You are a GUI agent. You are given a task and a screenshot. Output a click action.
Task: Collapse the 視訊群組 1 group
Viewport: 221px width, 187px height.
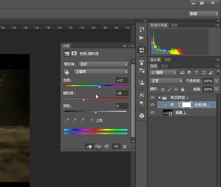point(159,97)
